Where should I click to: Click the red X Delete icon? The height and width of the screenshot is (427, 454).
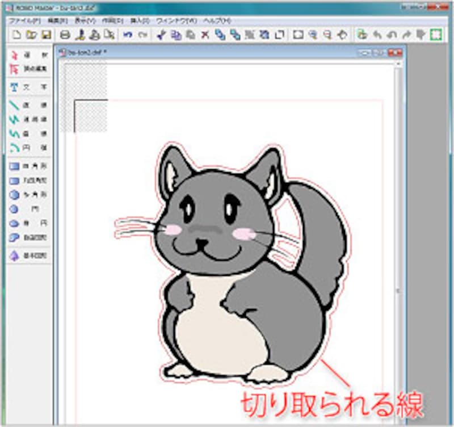click(x=205, y=35)
